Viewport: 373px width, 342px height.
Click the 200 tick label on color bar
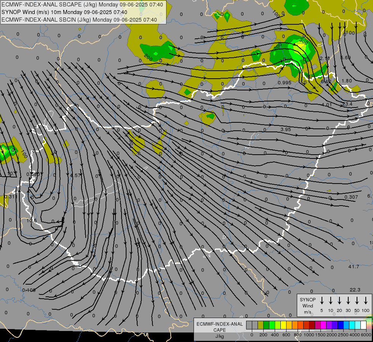(x=263, y=335)
